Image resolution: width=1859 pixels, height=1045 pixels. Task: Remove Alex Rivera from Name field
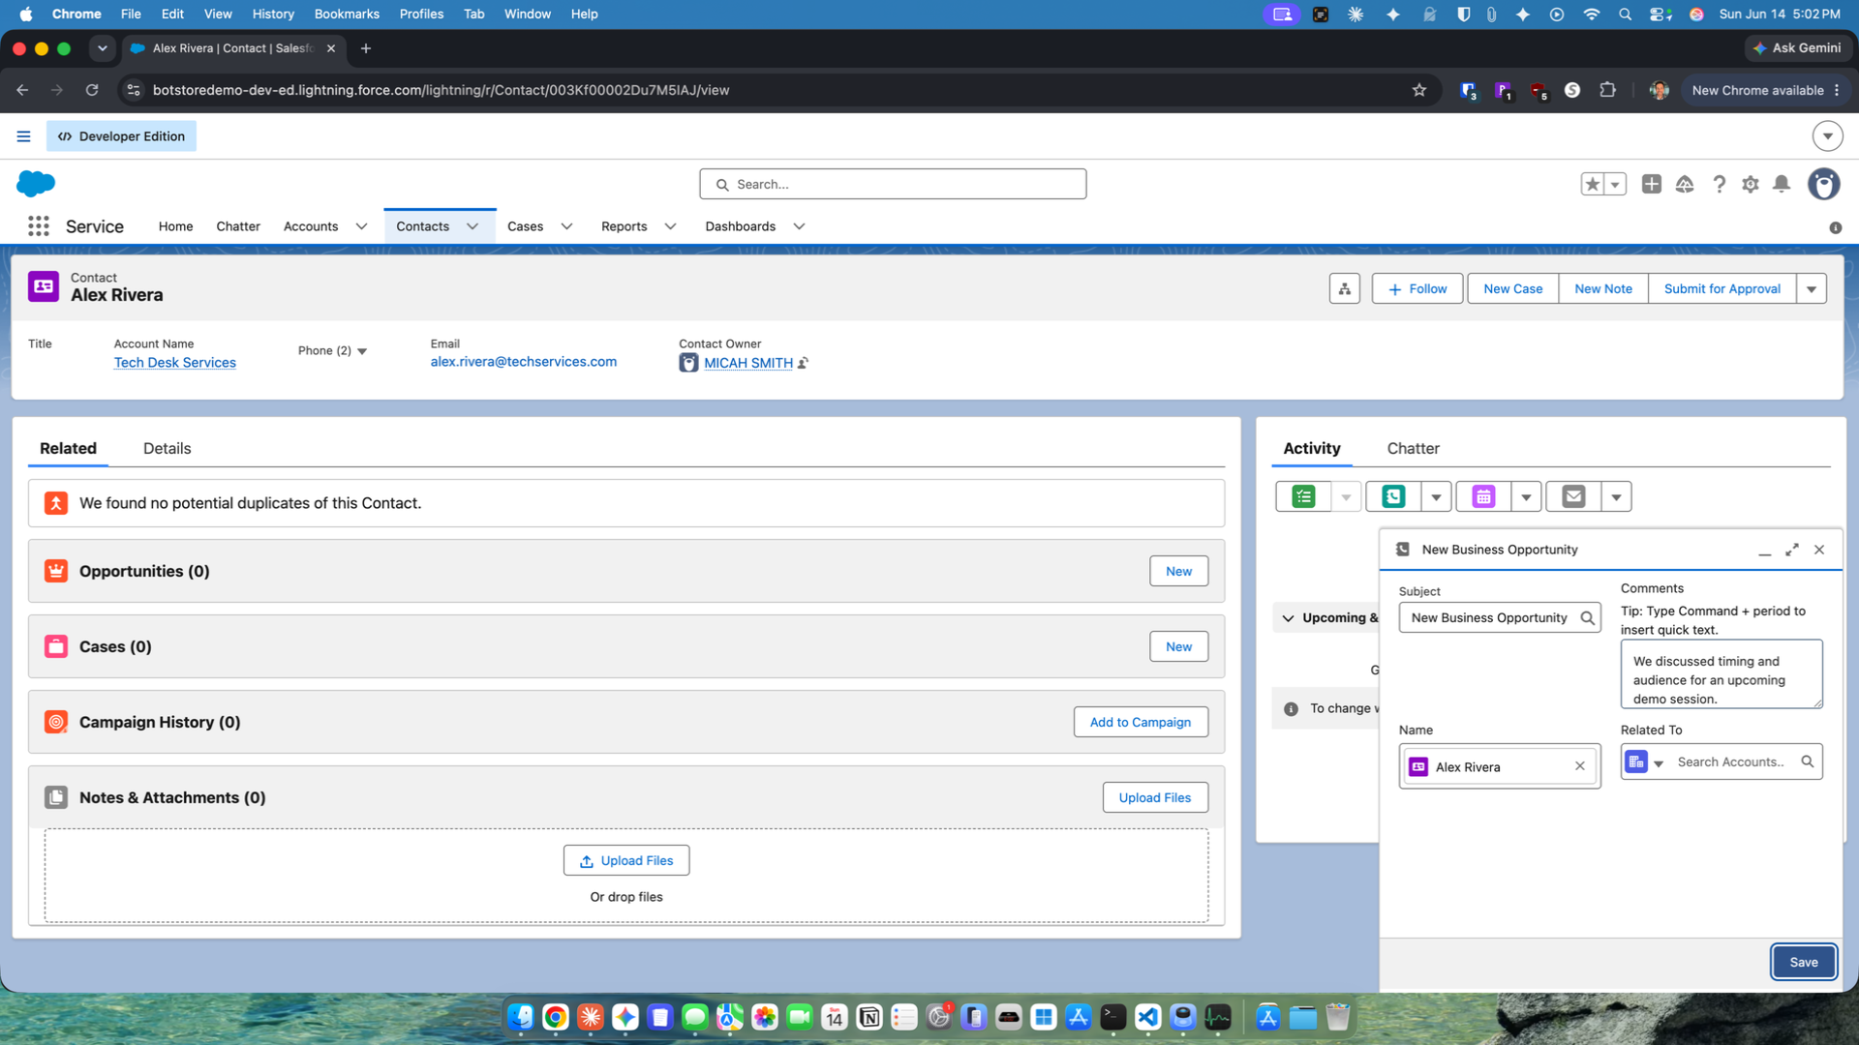(x=1580, y=766)
